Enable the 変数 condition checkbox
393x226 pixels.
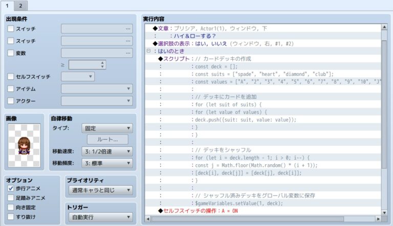point(11,53)
